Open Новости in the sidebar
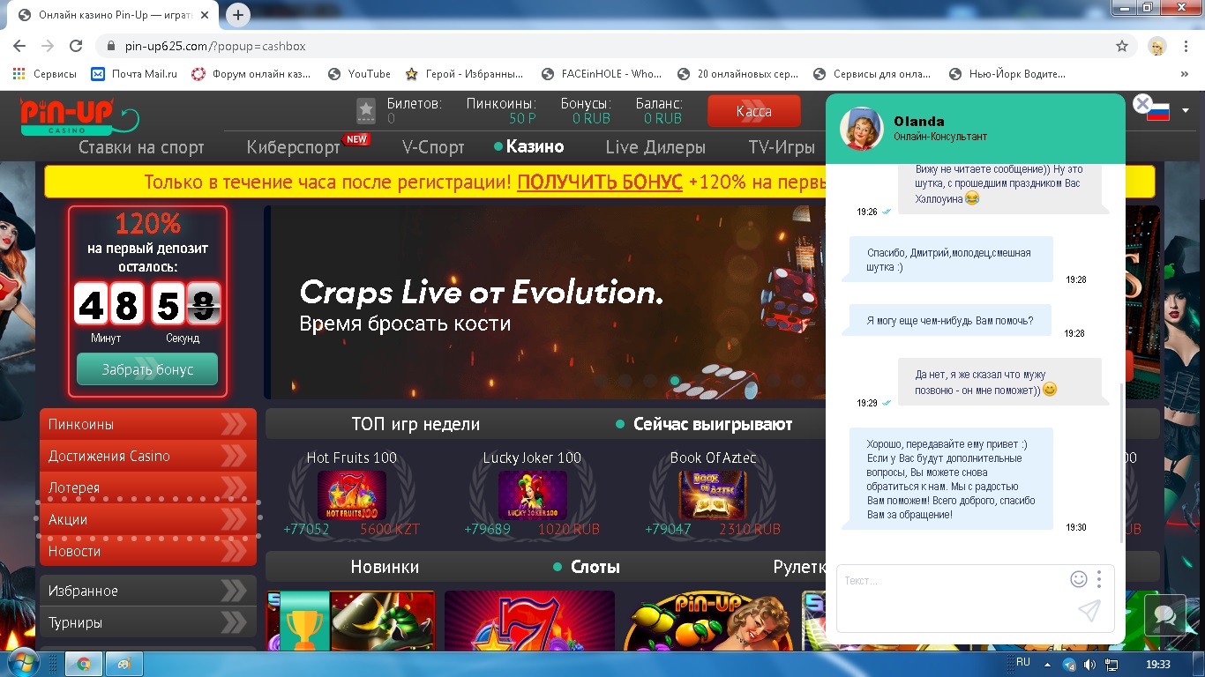 148,551
